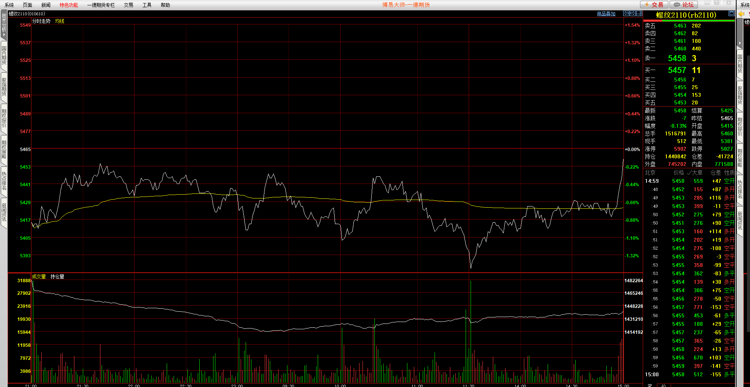
Task: Click the previous contract left-arrow icon
Action: coord(626,13)
